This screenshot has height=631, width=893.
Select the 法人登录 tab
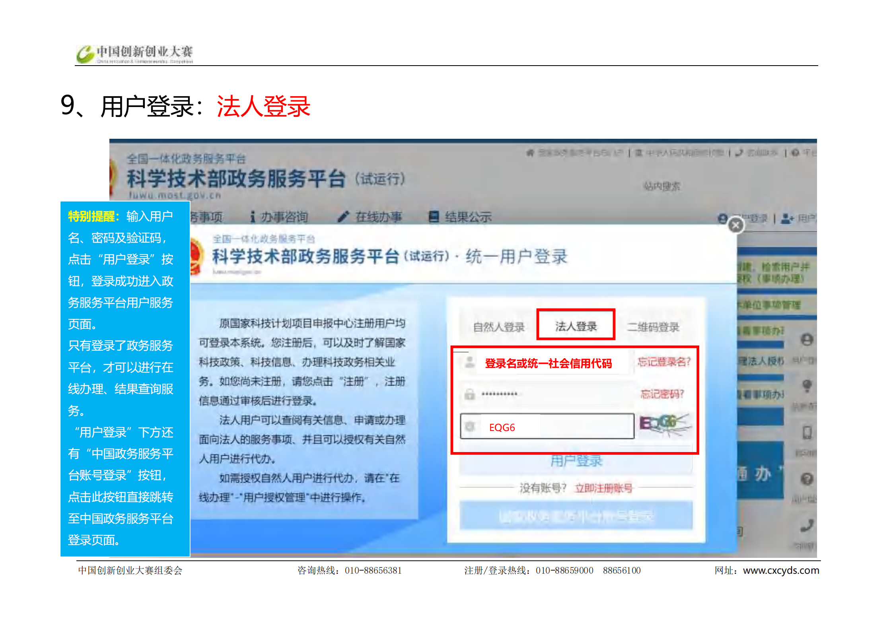[576, 326]
